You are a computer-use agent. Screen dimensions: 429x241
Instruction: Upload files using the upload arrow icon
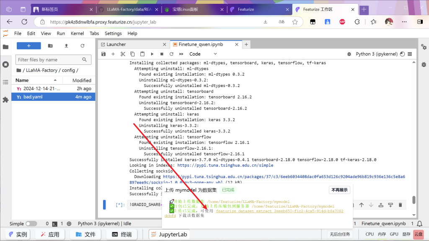tap(66, 46)
